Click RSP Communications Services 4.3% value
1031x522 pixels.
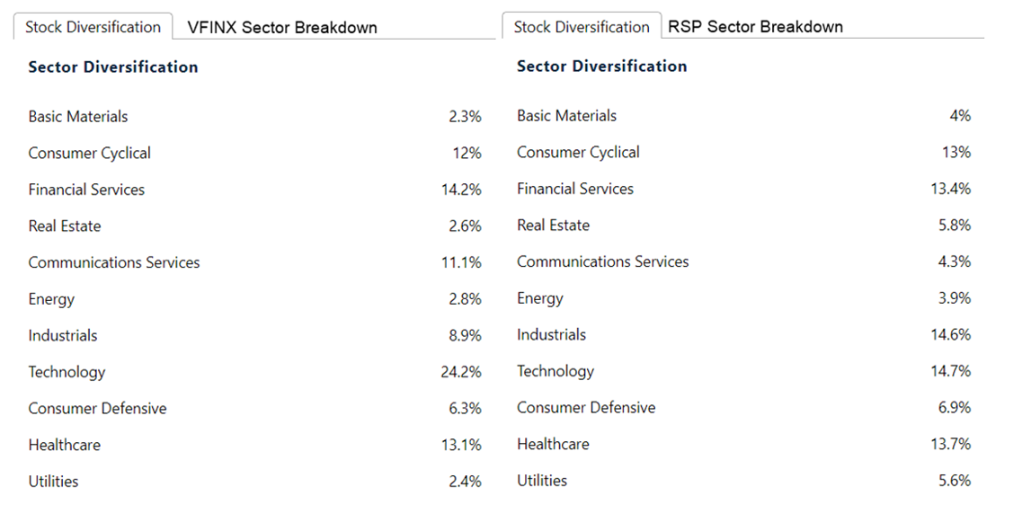(x=954, y=261)
